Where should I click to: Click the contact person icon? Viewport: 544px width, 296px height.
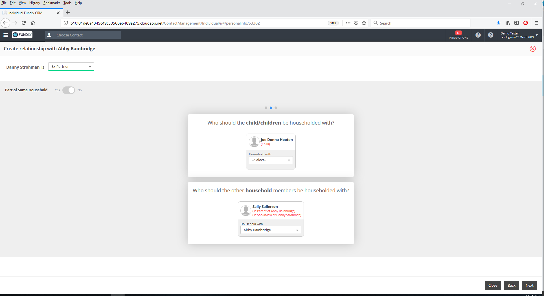49,35
